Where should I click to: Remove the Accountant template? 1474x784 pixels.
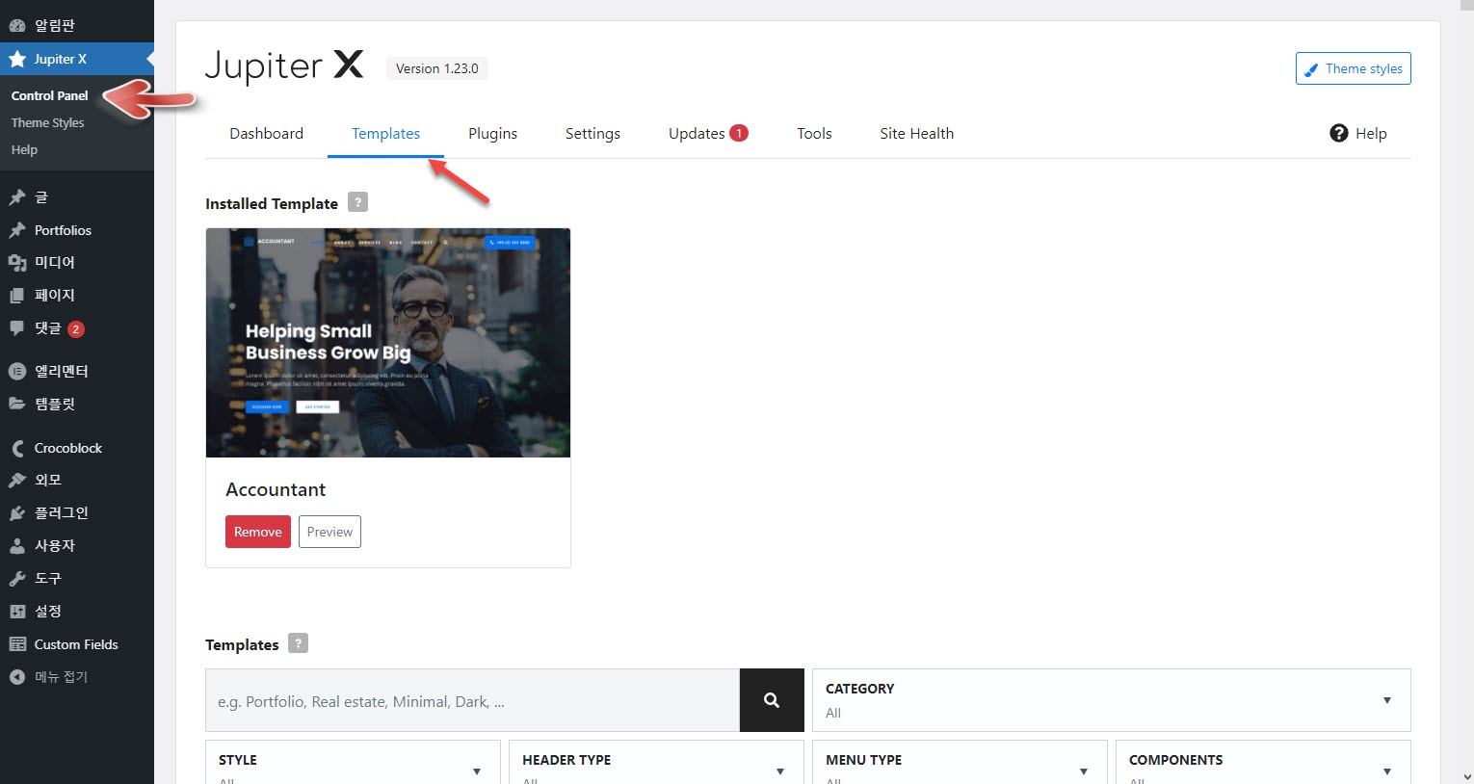click(258, 532)
